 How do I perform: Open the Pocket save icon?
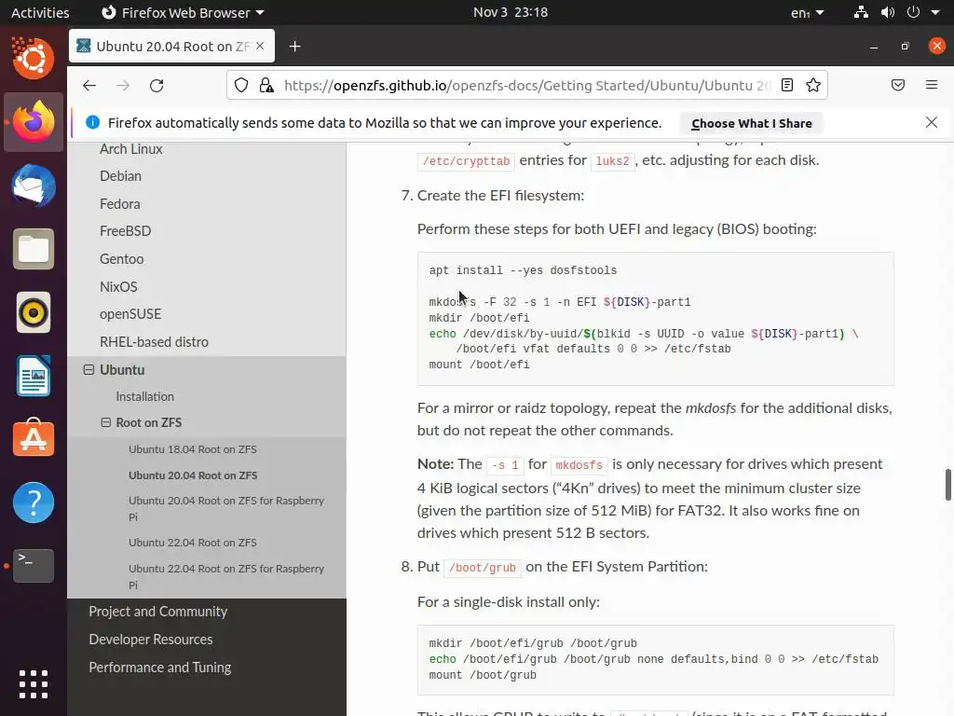pyautogui.click(x=898, y=85)
